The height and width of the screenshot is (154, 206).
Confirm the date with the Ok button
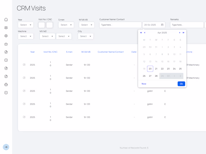pos(181,84)
